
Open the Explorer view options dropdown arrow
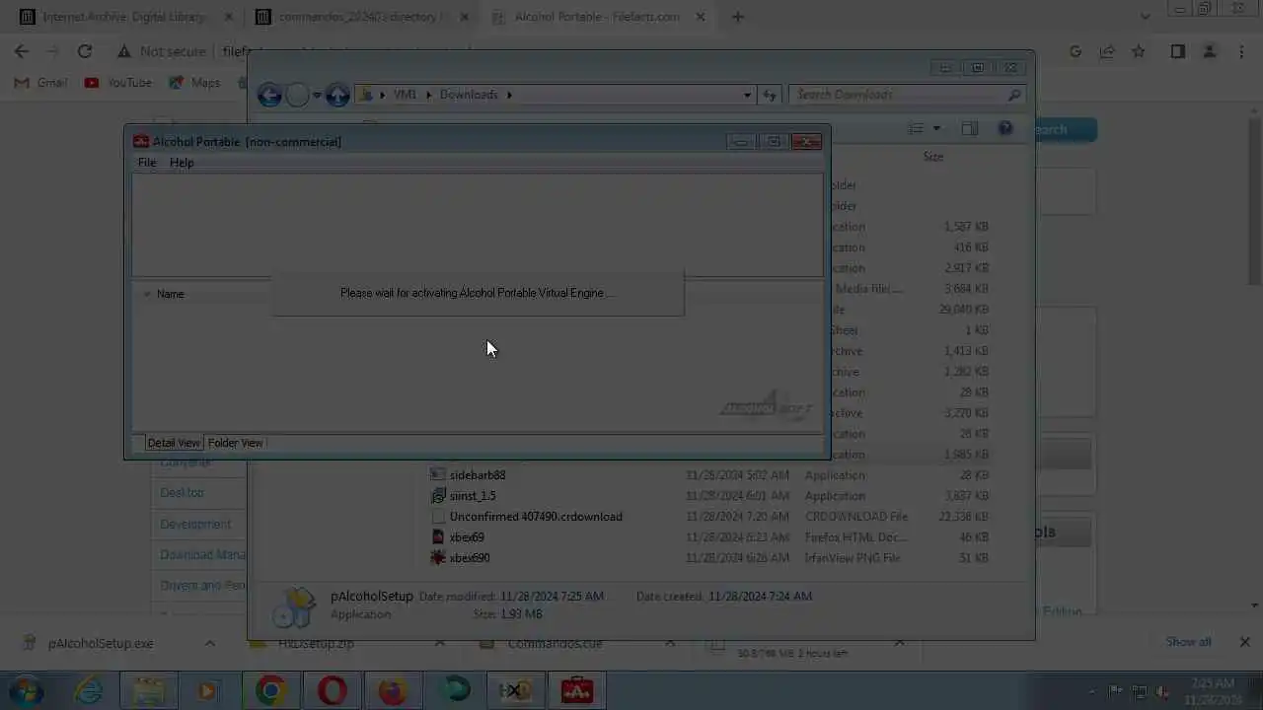(x=936, y=129)
